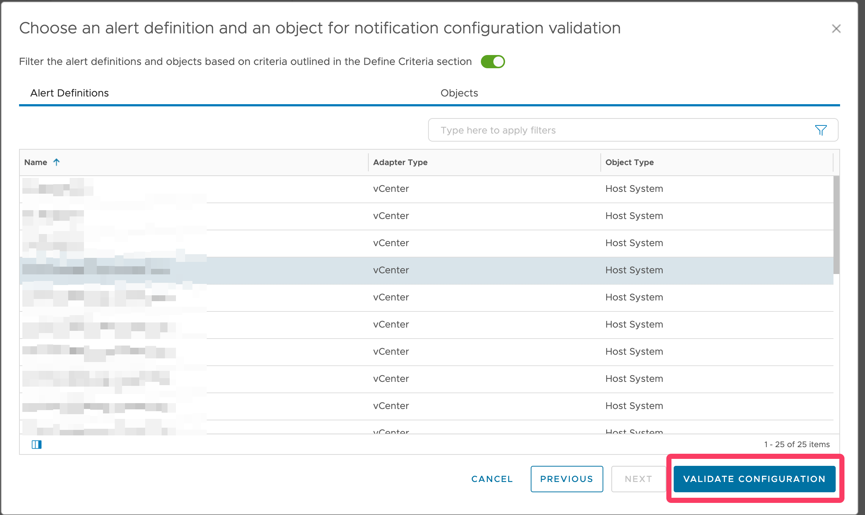Open the filter funnel icon
Screen dimensions: 865x515
(821, 130)
